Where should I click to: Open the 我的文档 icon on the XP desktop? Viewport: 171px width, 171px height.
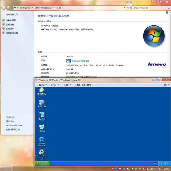point(42,91)
